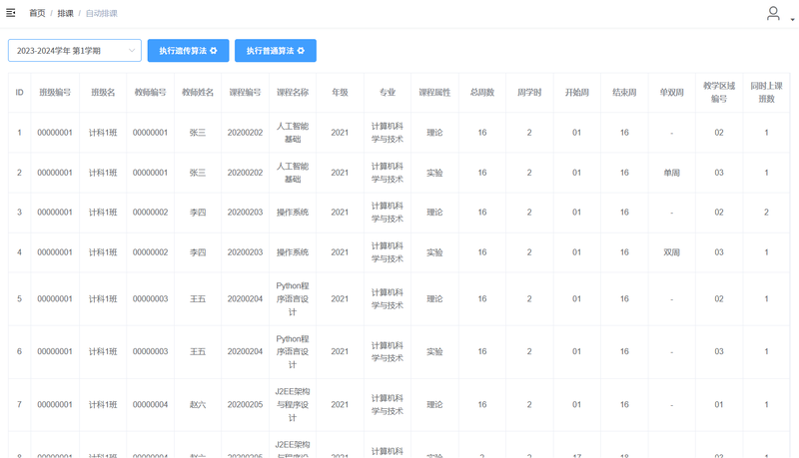Click the 执行遗传算法 button
Image resolution: width=799 pixels, height=458 pixels.
pos(188,50)
